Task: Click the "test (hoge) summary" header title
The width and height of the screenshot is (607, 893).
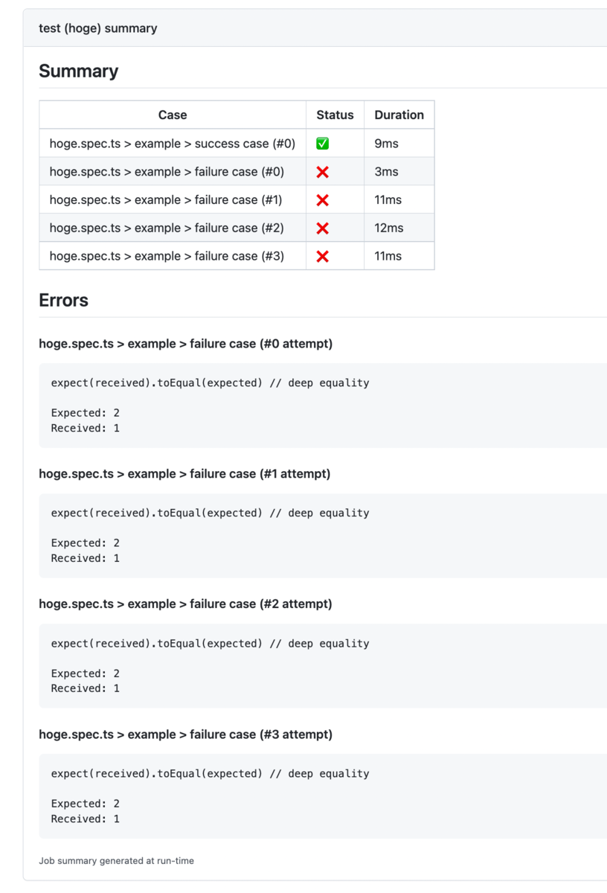Action: (98, 28)
